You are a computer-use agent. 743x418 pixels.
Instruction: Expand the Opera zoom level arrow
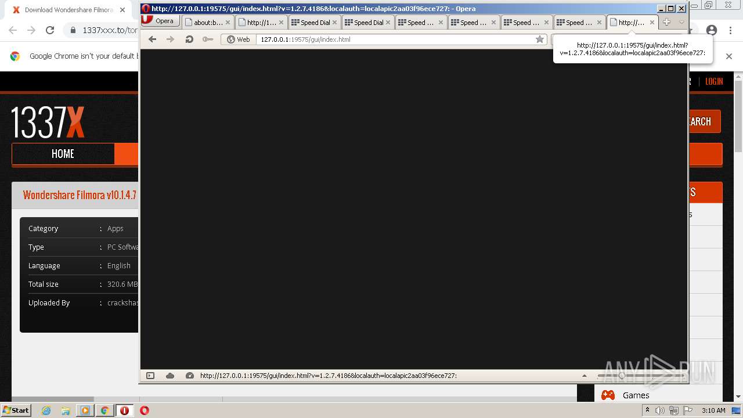(585, 376)
